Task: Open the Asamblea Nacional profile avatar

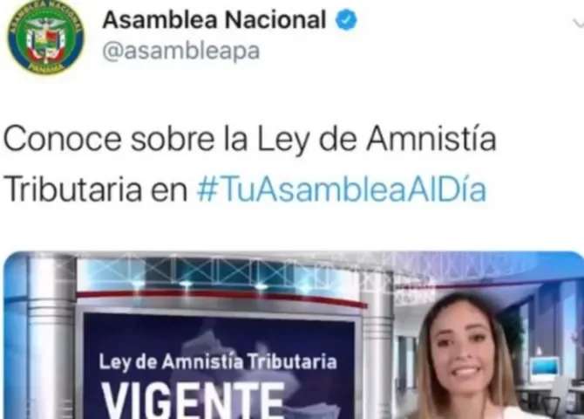Action: (46, 38)
